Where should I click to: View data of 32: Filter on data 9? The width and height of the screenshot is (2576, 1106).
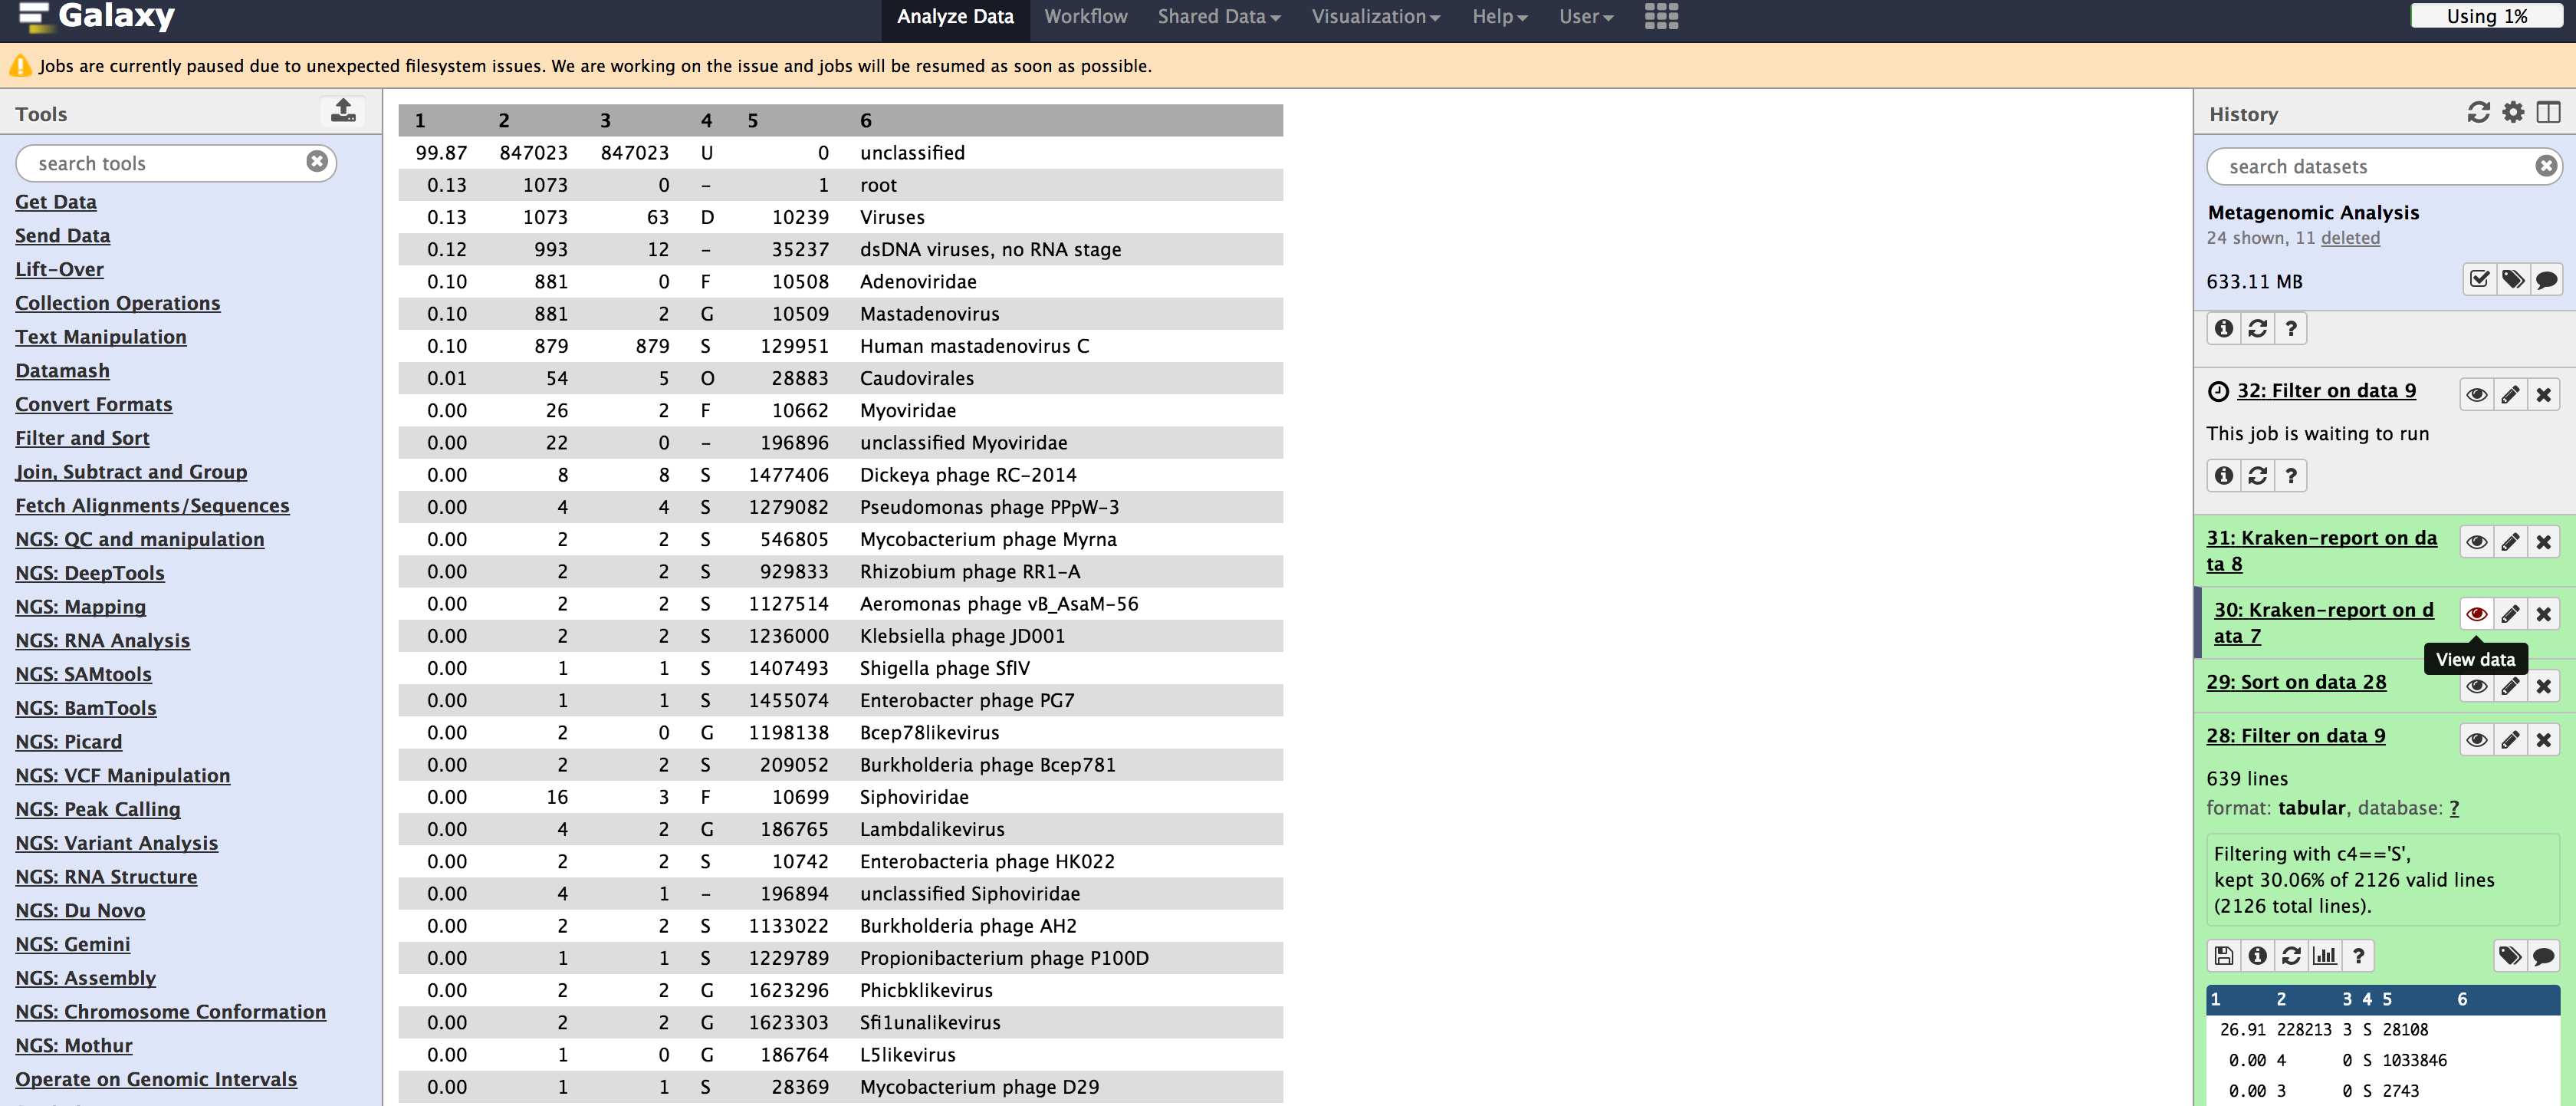pyautogui.click(x=2476, y=395)
